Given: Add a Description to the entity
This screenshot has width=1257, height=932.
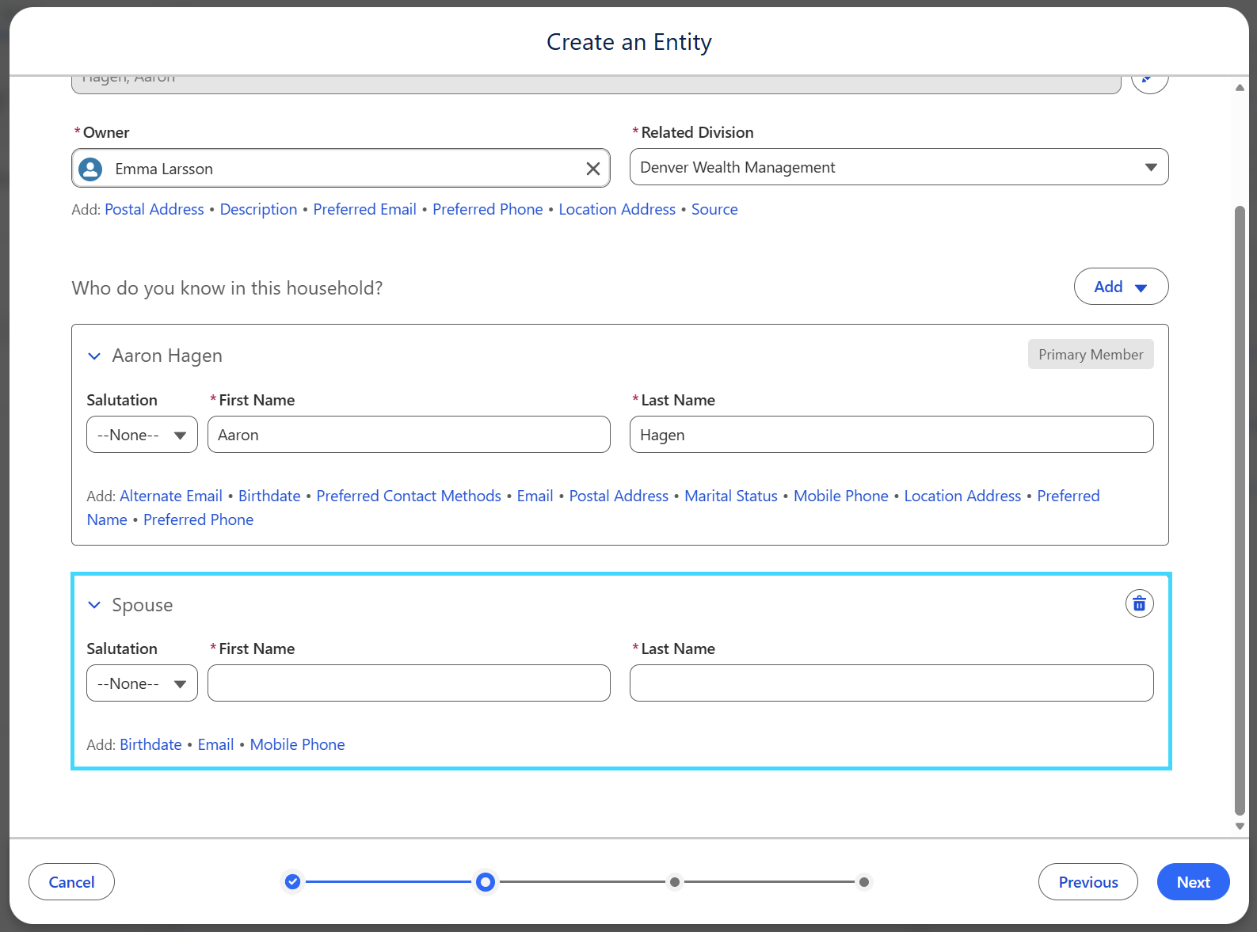Looking at the screenshot, I should (x=258, y=209).
